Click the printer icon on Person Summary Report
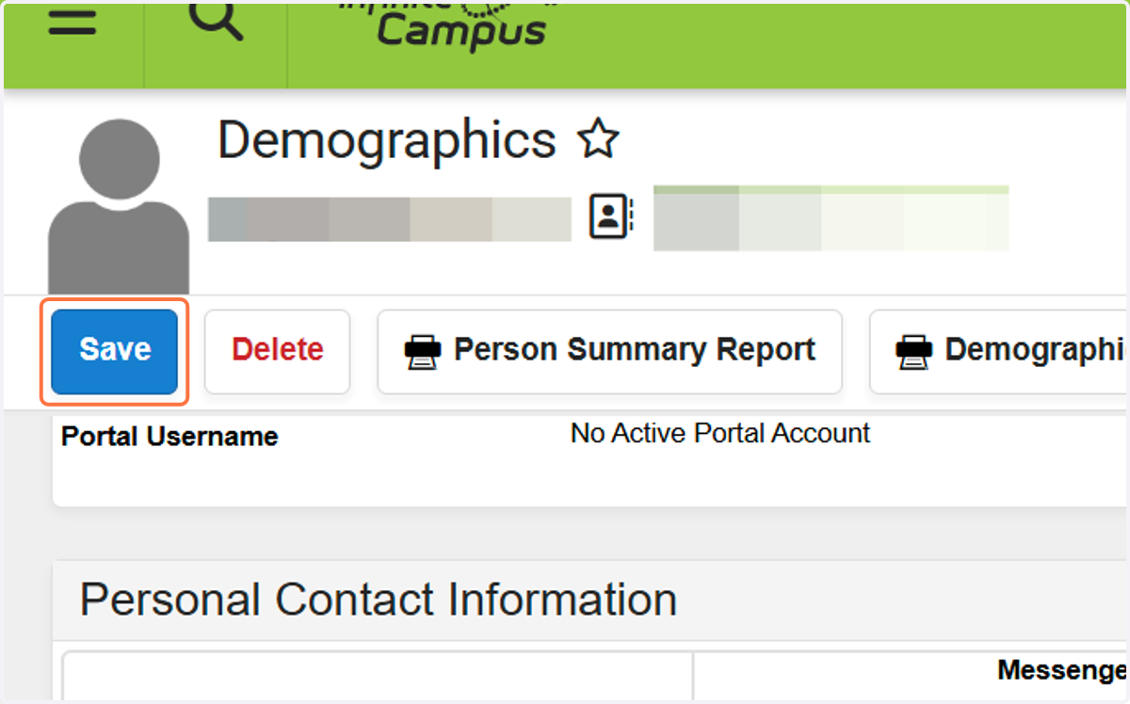This screenshot has height=704, width=1130. click(422, 351)
